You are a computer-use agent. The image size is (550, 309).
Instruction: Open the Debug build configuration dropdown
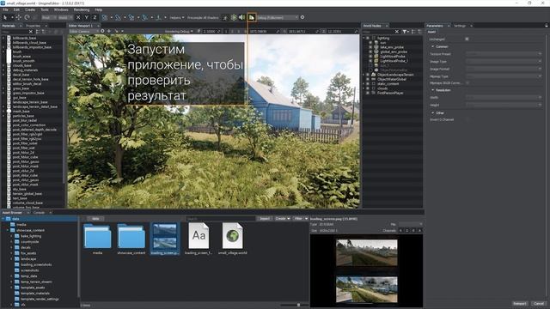pos(278,17)
